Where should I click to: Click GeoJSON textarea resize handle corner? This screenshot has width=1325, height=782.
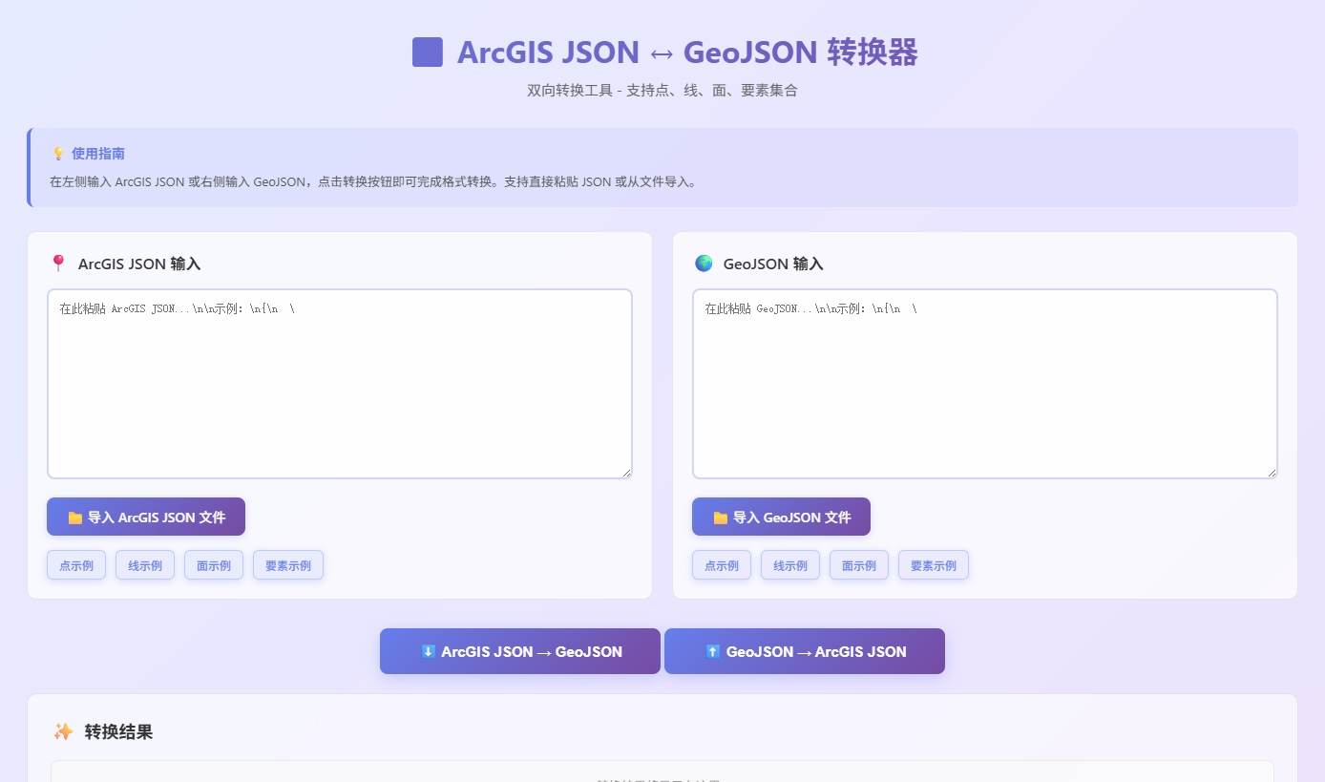(1272, 473)
